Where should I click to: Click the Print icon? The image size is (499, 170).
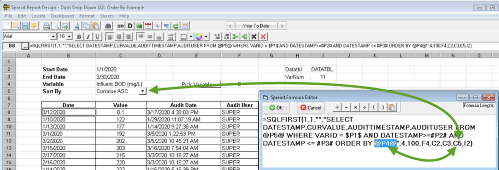(47, 26)
